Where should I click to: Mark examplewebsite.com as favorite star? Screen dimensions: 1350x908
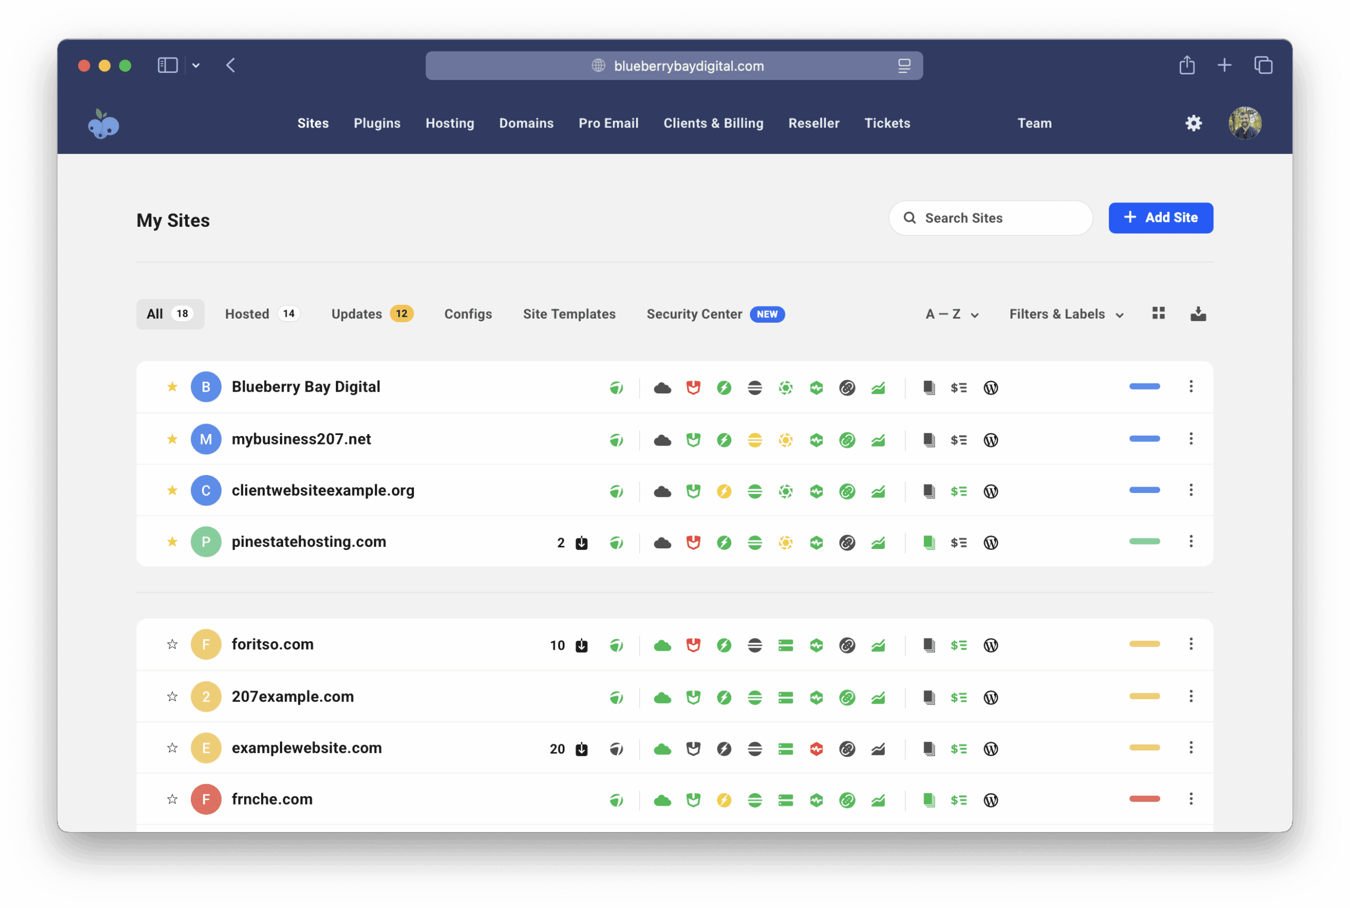pyautogui.click(x=172, y=748)
